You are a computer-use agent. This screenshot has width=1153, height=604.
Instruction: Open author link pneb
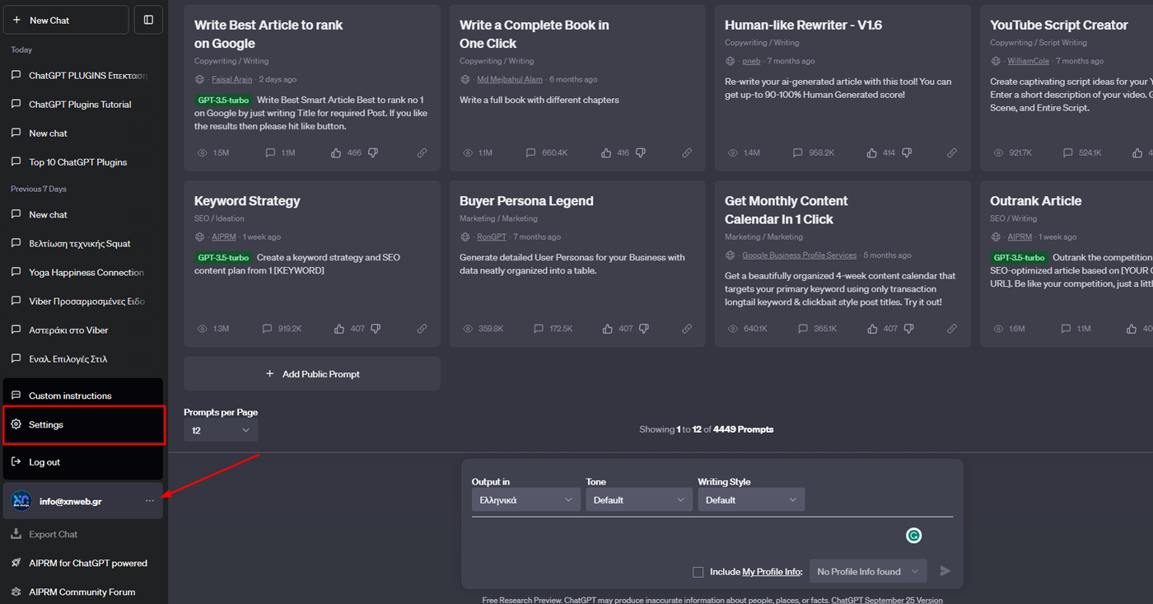point(751,62)
